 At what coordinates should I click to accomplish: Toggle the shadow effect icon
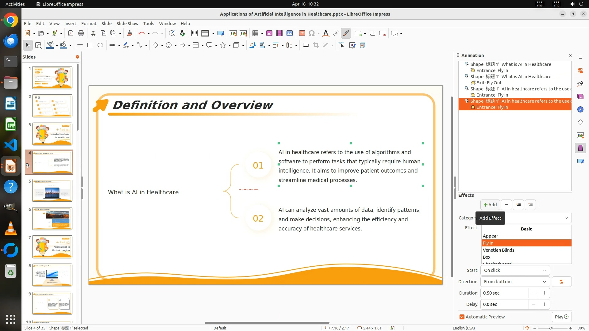click(x=306, y=45)
